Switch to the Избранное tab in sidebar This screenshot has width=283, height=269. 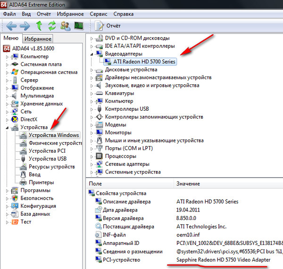[x=38, y=39]
